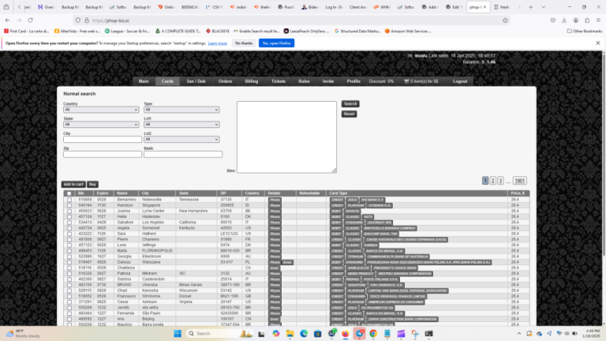Switch to the Tickets tab
Image resolution: width=606 pixels, height=341 pixels.
[x=279, y=81]
